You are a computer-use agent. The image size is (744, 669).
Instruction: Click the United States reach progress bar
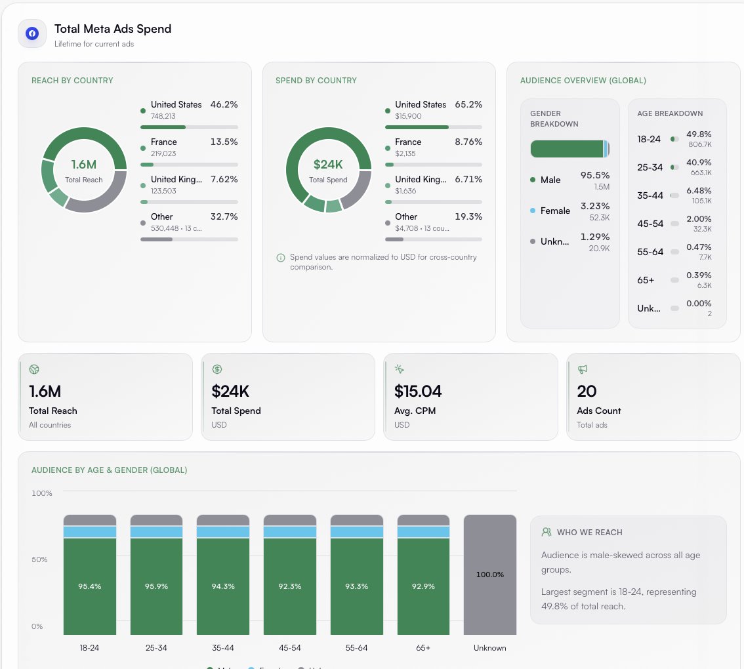(189, 127)
